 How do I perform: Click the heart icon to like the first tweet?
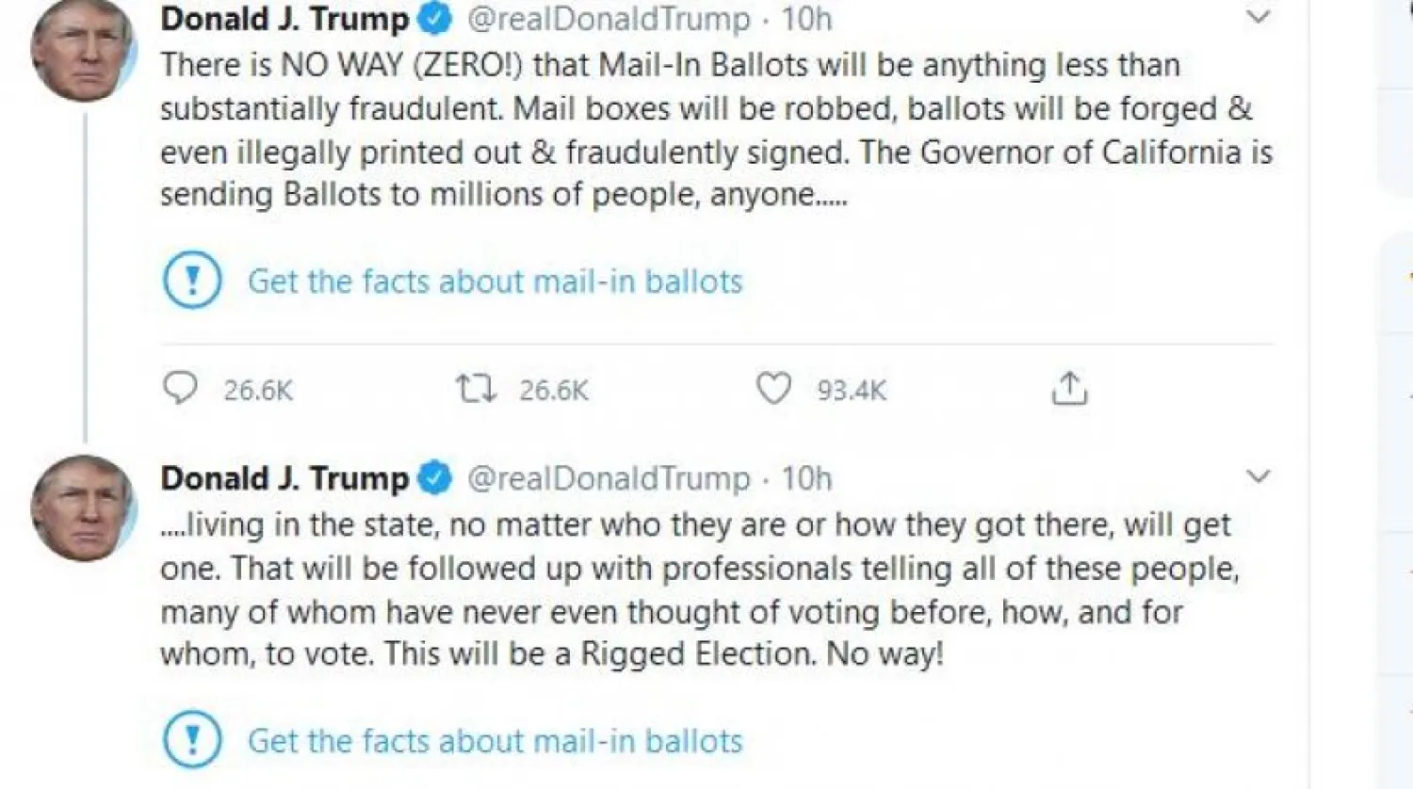pyautogui.click(x=775, y=386)
